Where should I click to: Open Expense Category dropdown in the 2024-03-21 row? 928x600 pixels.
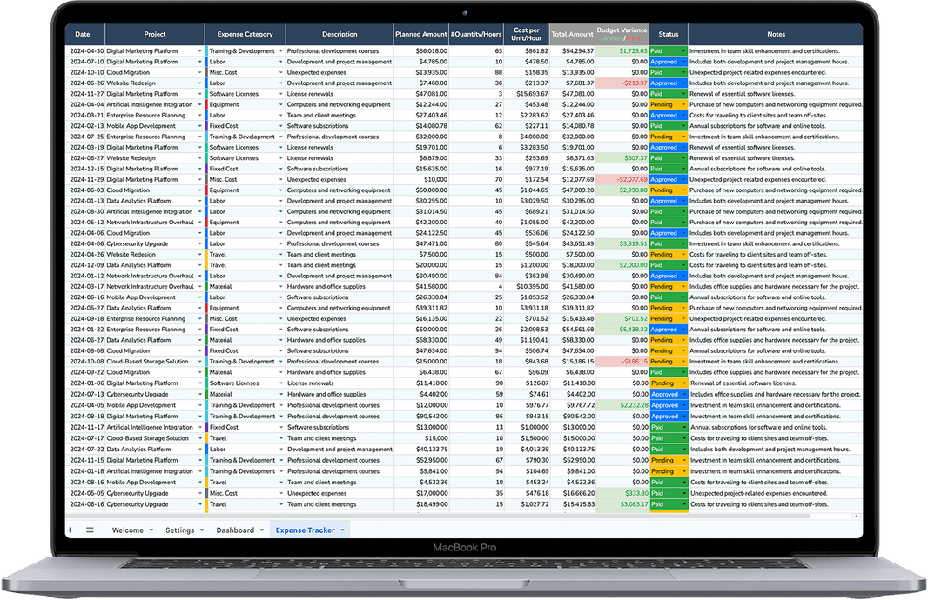281,116
